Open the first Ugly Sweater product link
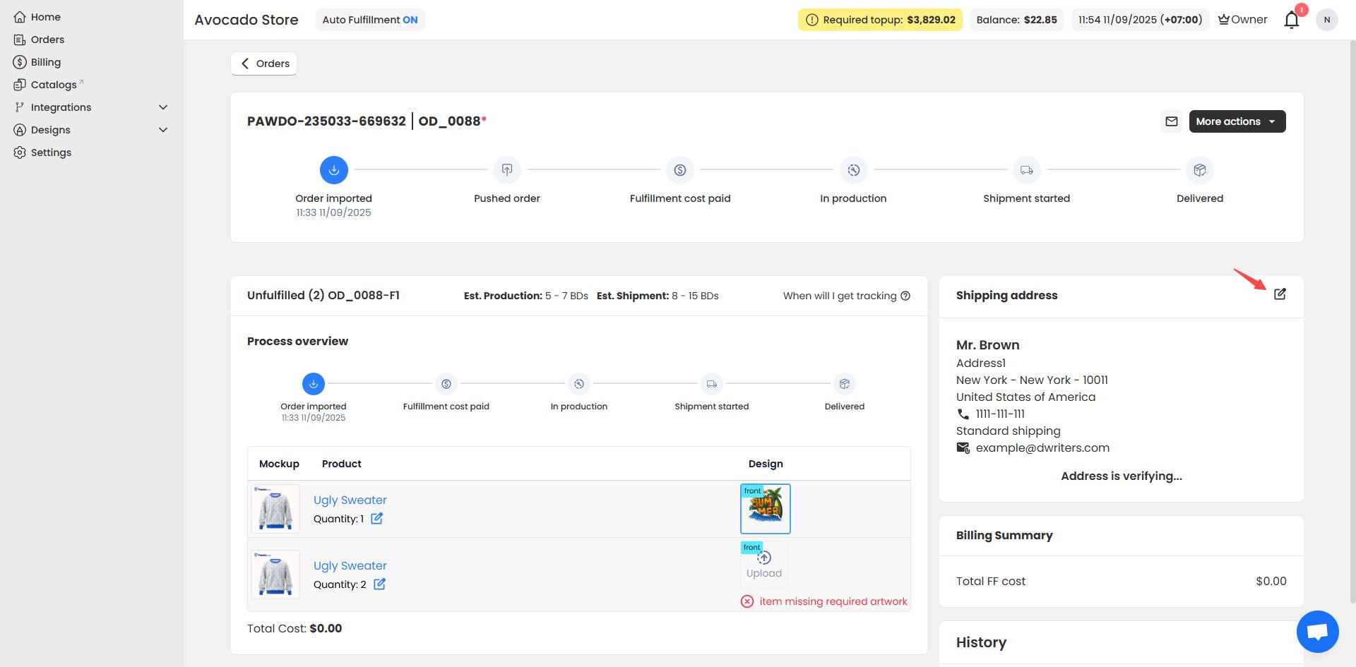Screen dimensions: 1356x667 350,500
